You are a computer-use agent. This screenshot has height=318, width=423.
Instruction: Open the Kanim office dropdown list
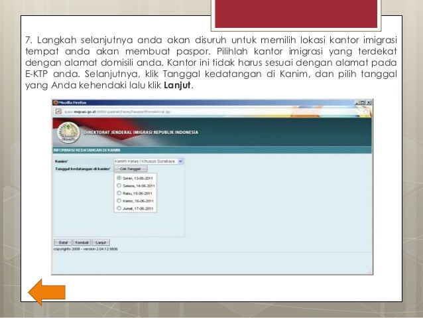pyautogui.click(x=149, y=161)
